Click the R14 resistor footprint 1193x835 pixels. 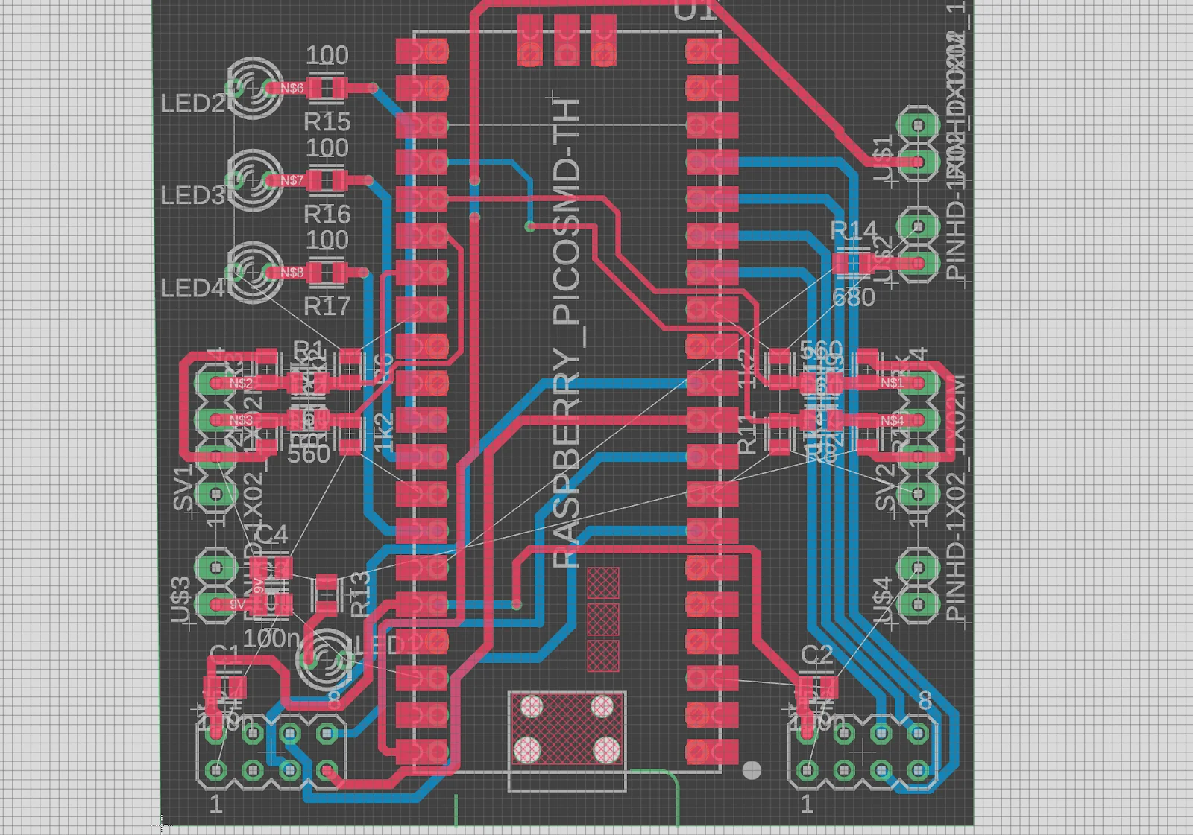click(852, 263)
